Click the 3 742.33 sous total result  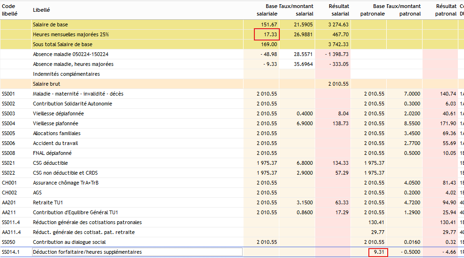click(x=338, y=44)
